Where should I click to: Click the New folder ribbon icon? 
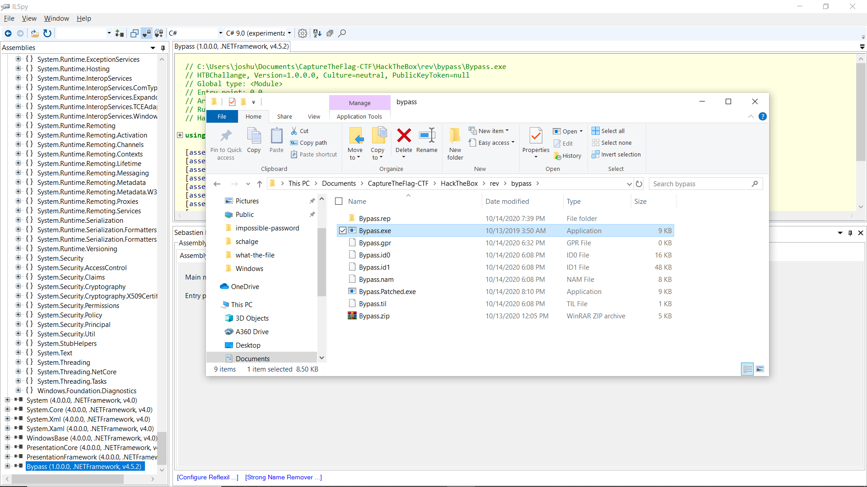(455, 136)
